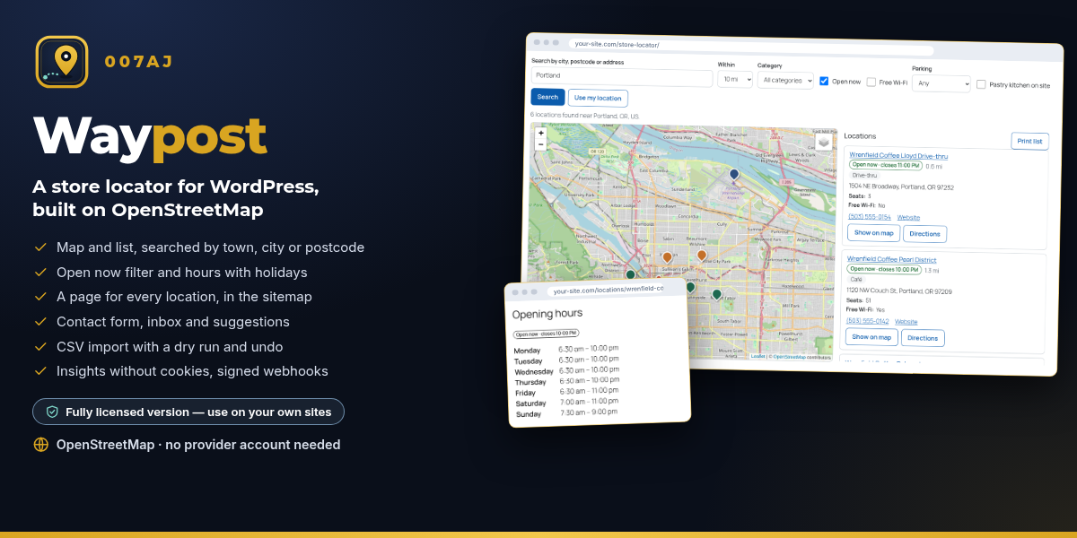Screen dimensions: 1077x538
Task: Click Open now badge in Opening hours window
Action: tap(546, 334)
